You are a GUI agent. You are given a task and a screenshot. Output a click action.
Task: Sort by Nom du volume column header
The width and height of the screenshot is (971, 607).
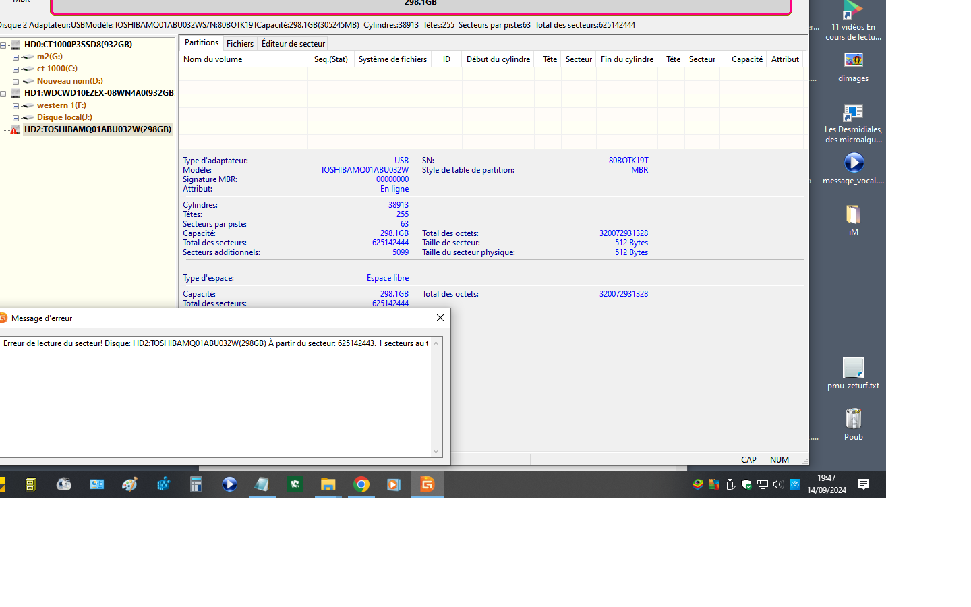point(243,59)
